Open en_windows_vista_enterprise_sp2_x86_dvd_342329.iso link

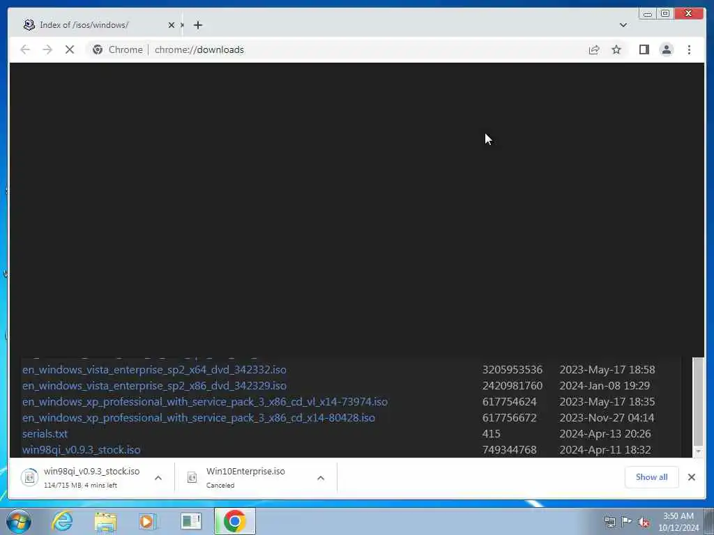point(154,386)
